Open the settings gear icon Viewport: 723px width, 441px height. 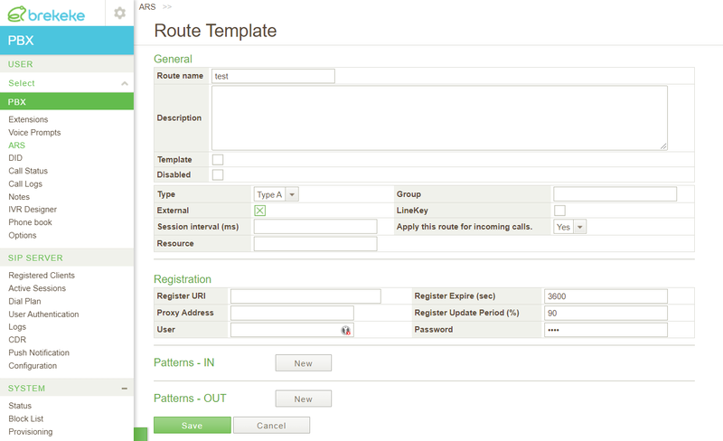point(119,13)
